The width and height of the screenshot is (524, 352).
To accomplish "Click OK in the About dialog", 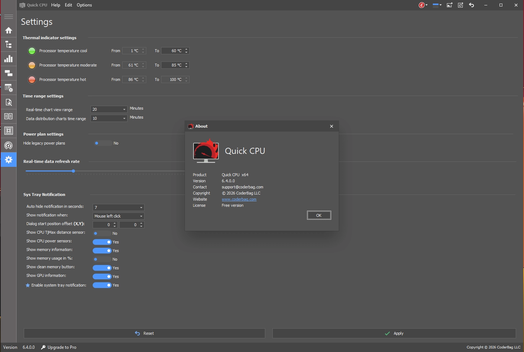I will point(319,215).
